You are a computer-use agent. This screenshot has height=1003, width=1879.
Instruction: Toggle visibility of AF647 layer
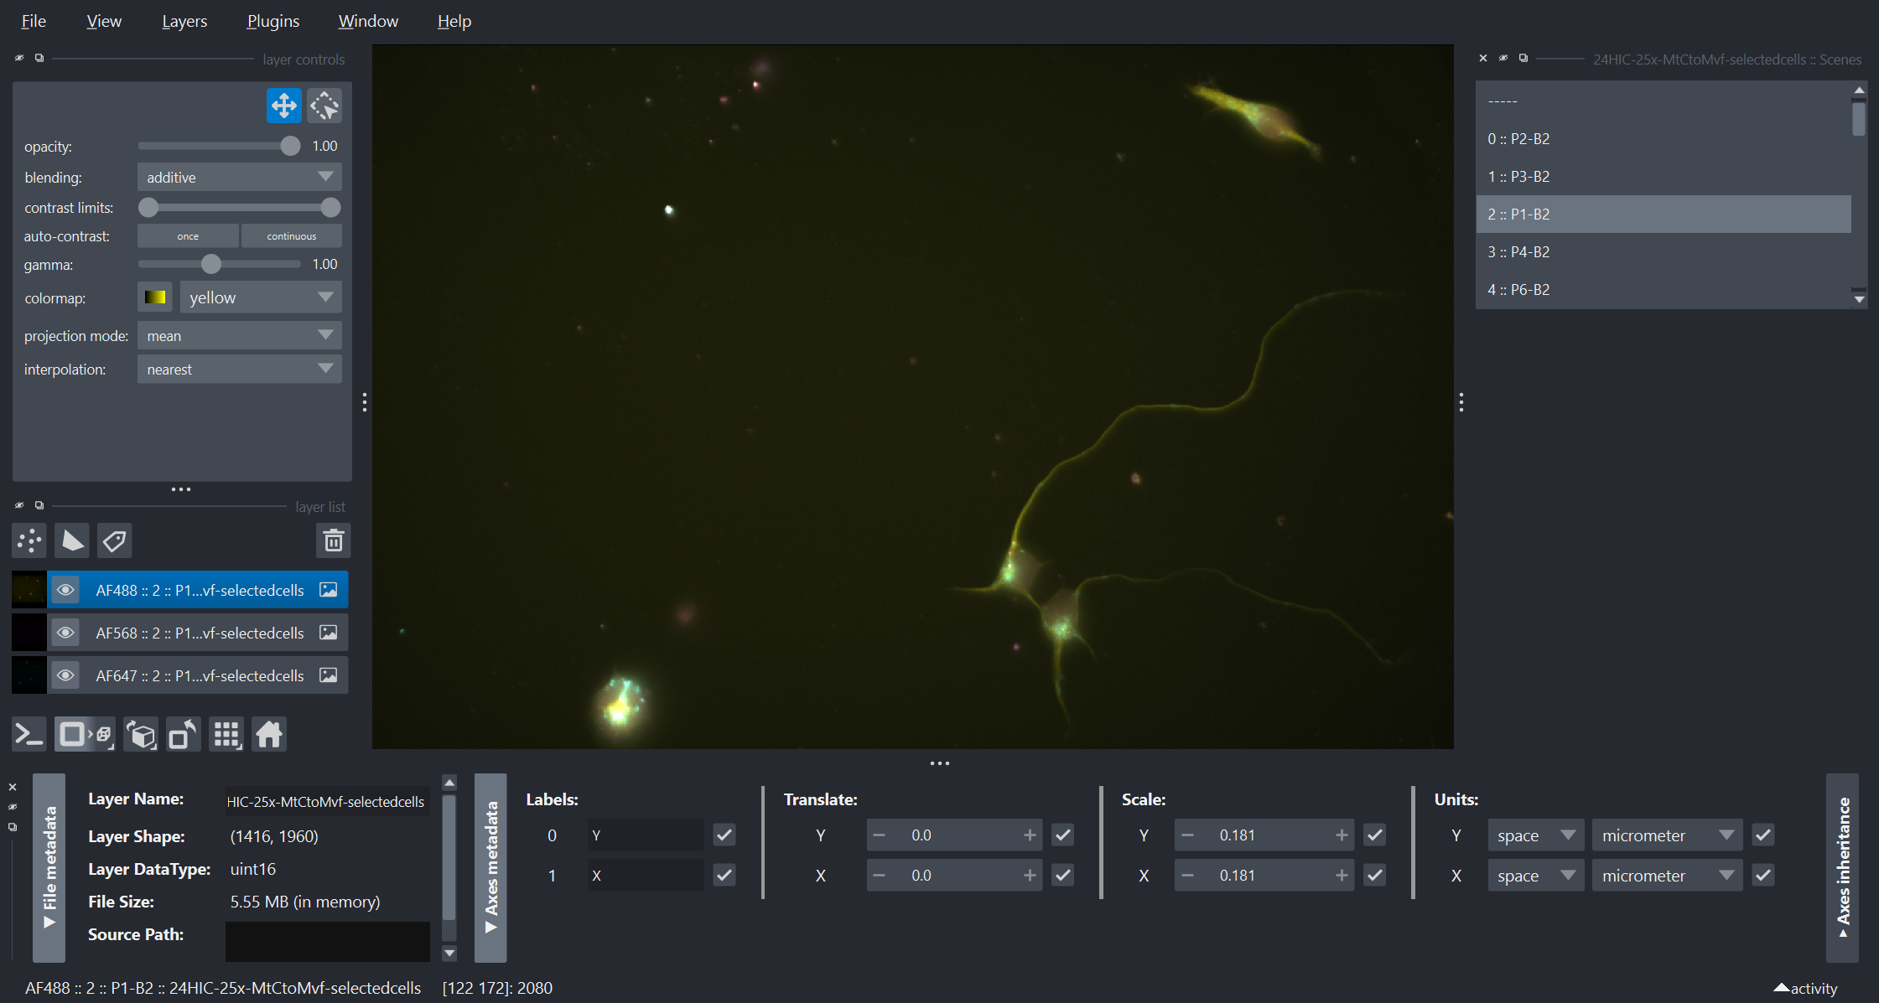tap(65, 675)
